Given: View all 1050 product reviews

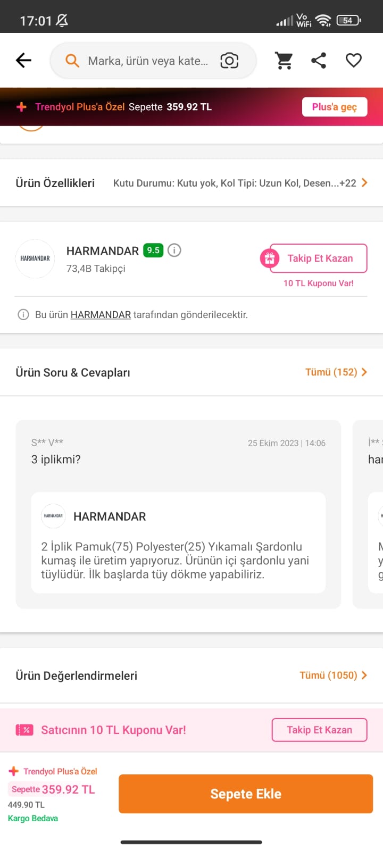Looking at the screenshot, I should pyautogui.click(x=333, y=675).
